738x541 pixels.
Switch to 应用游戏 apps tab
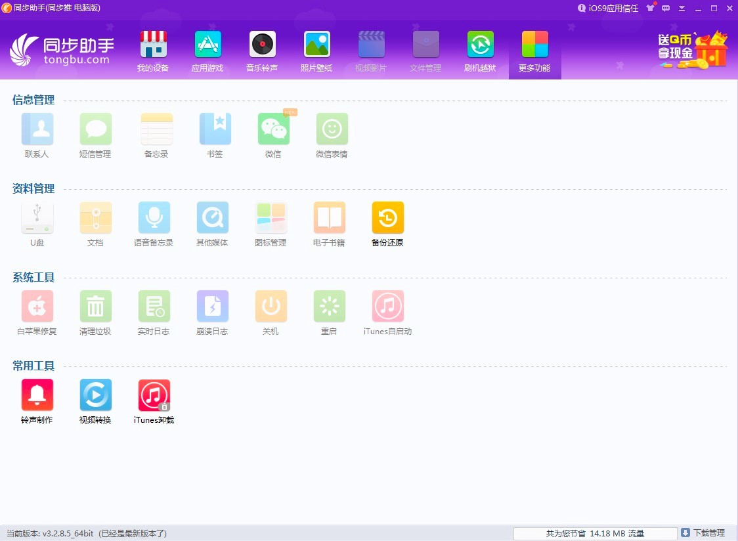[207, 51]
